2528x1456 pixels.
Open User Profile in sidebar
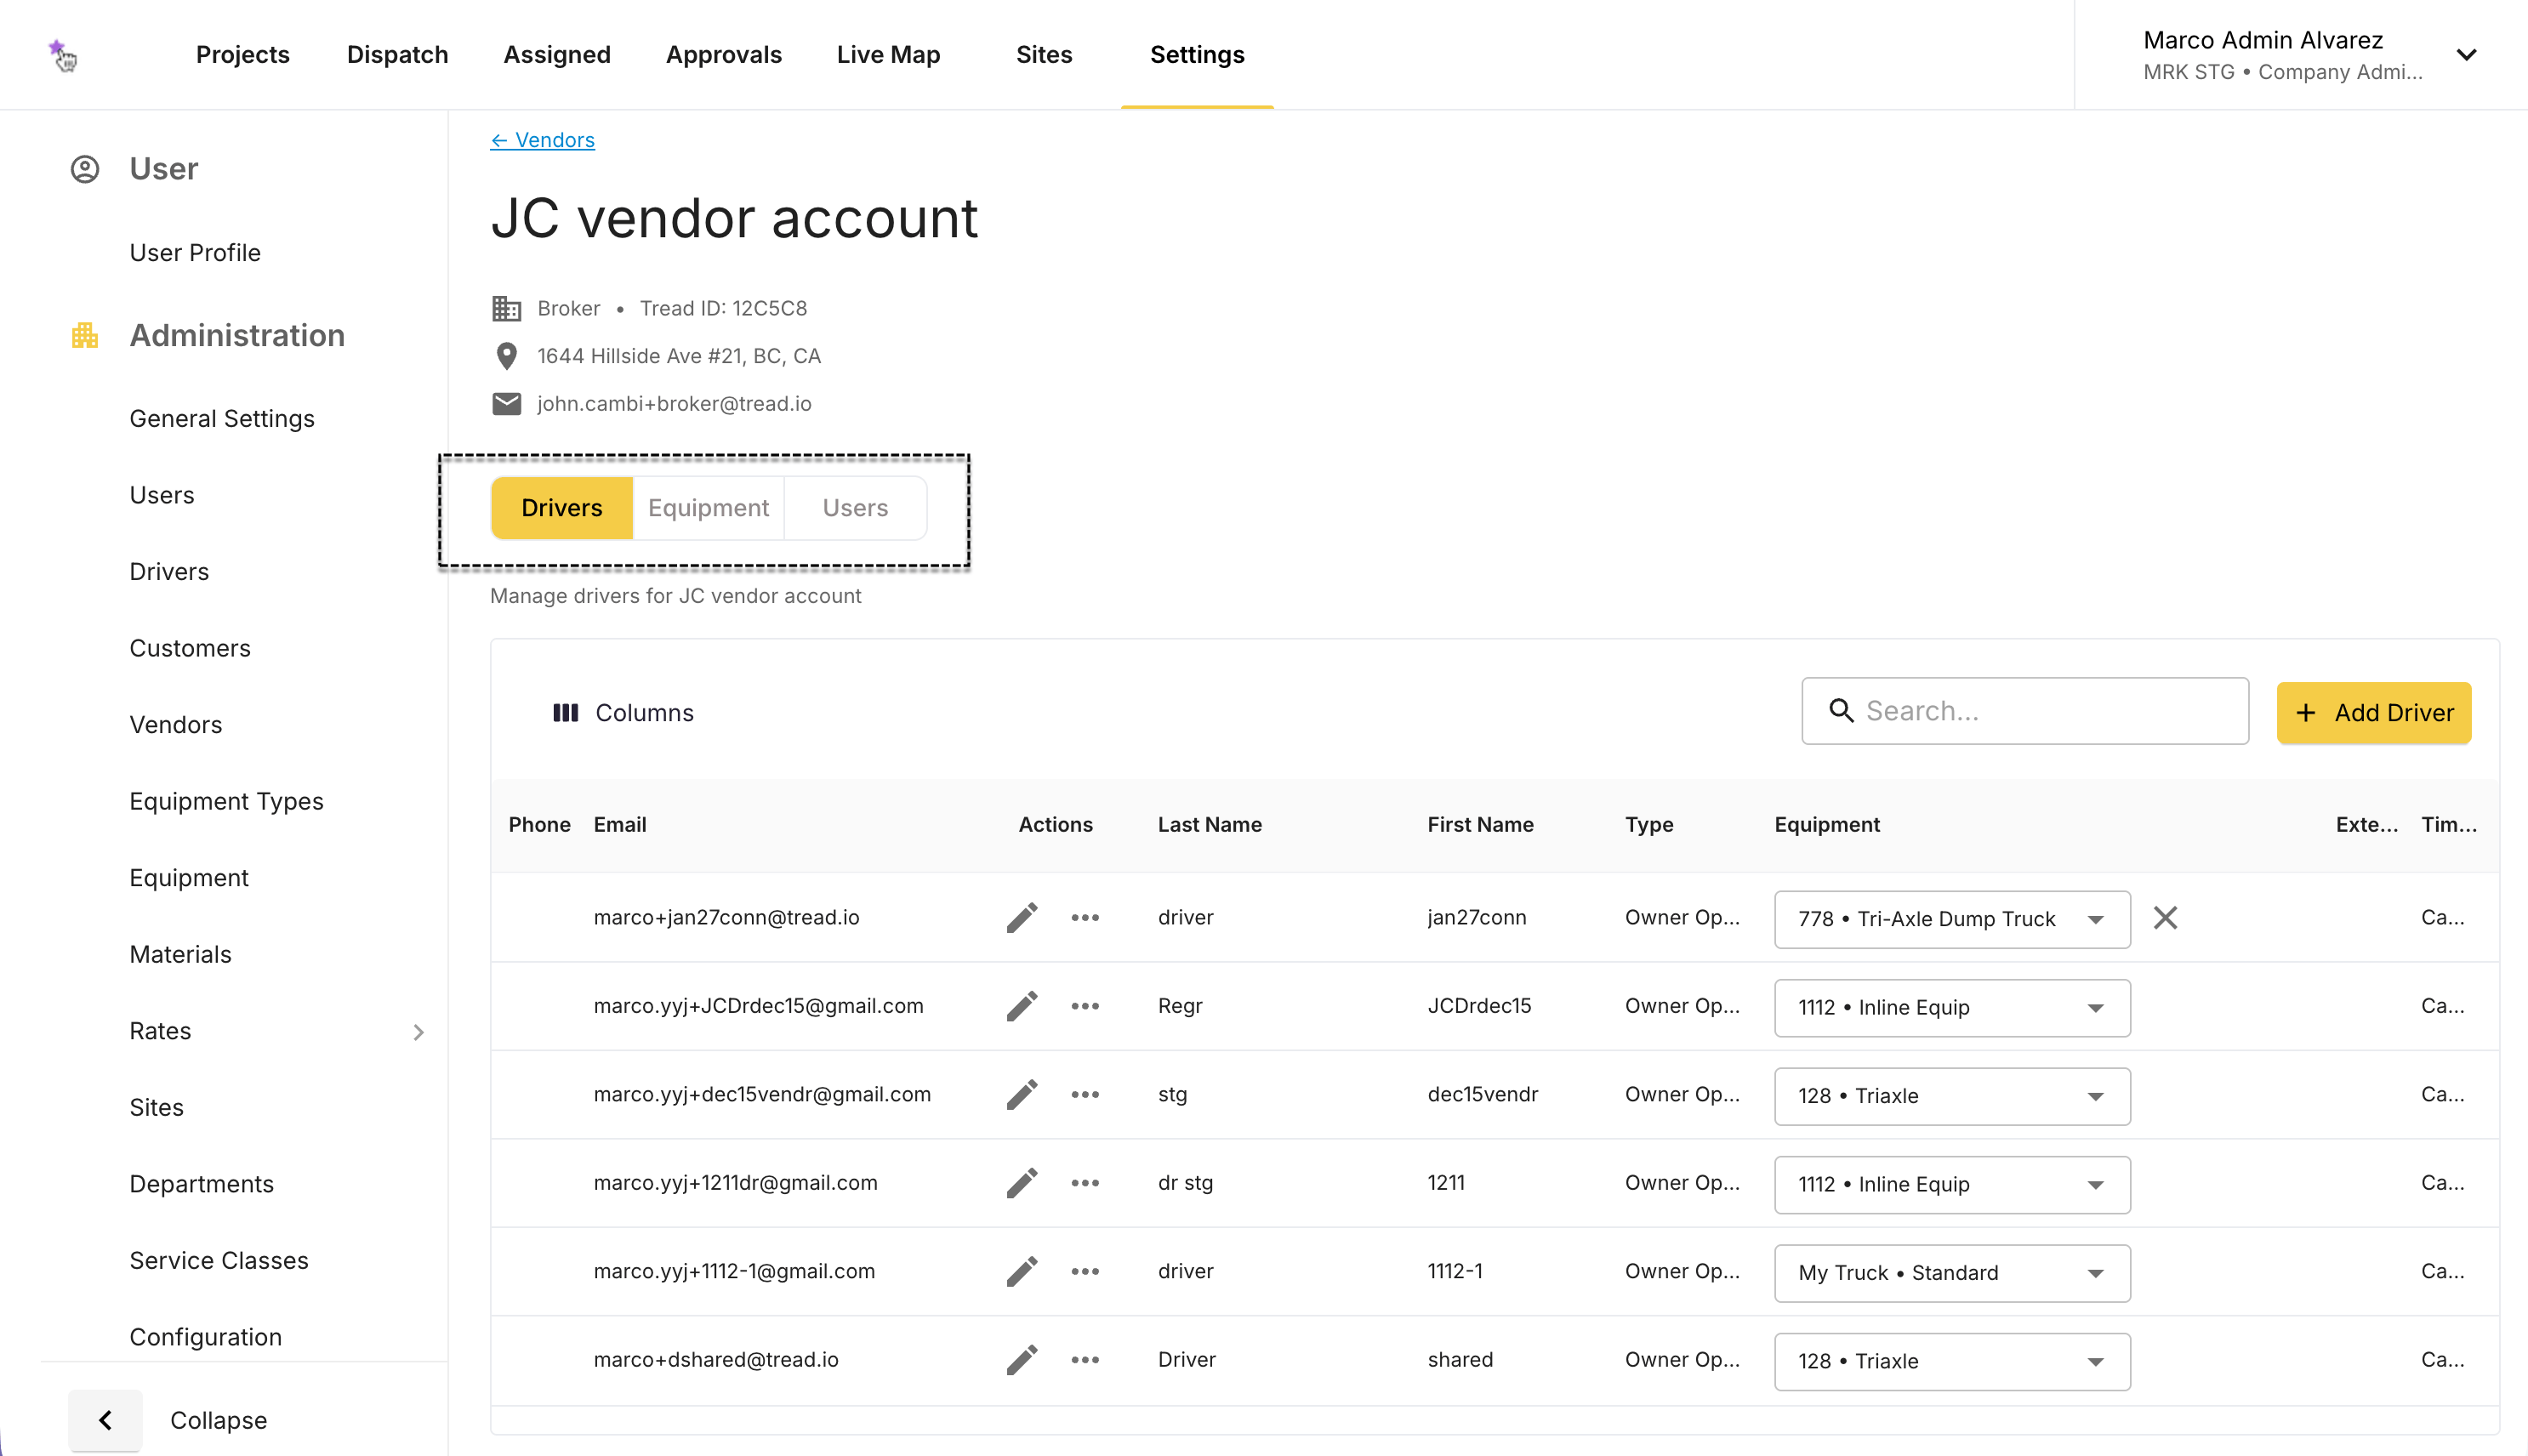pyautogui.click(x=195, y=253)
